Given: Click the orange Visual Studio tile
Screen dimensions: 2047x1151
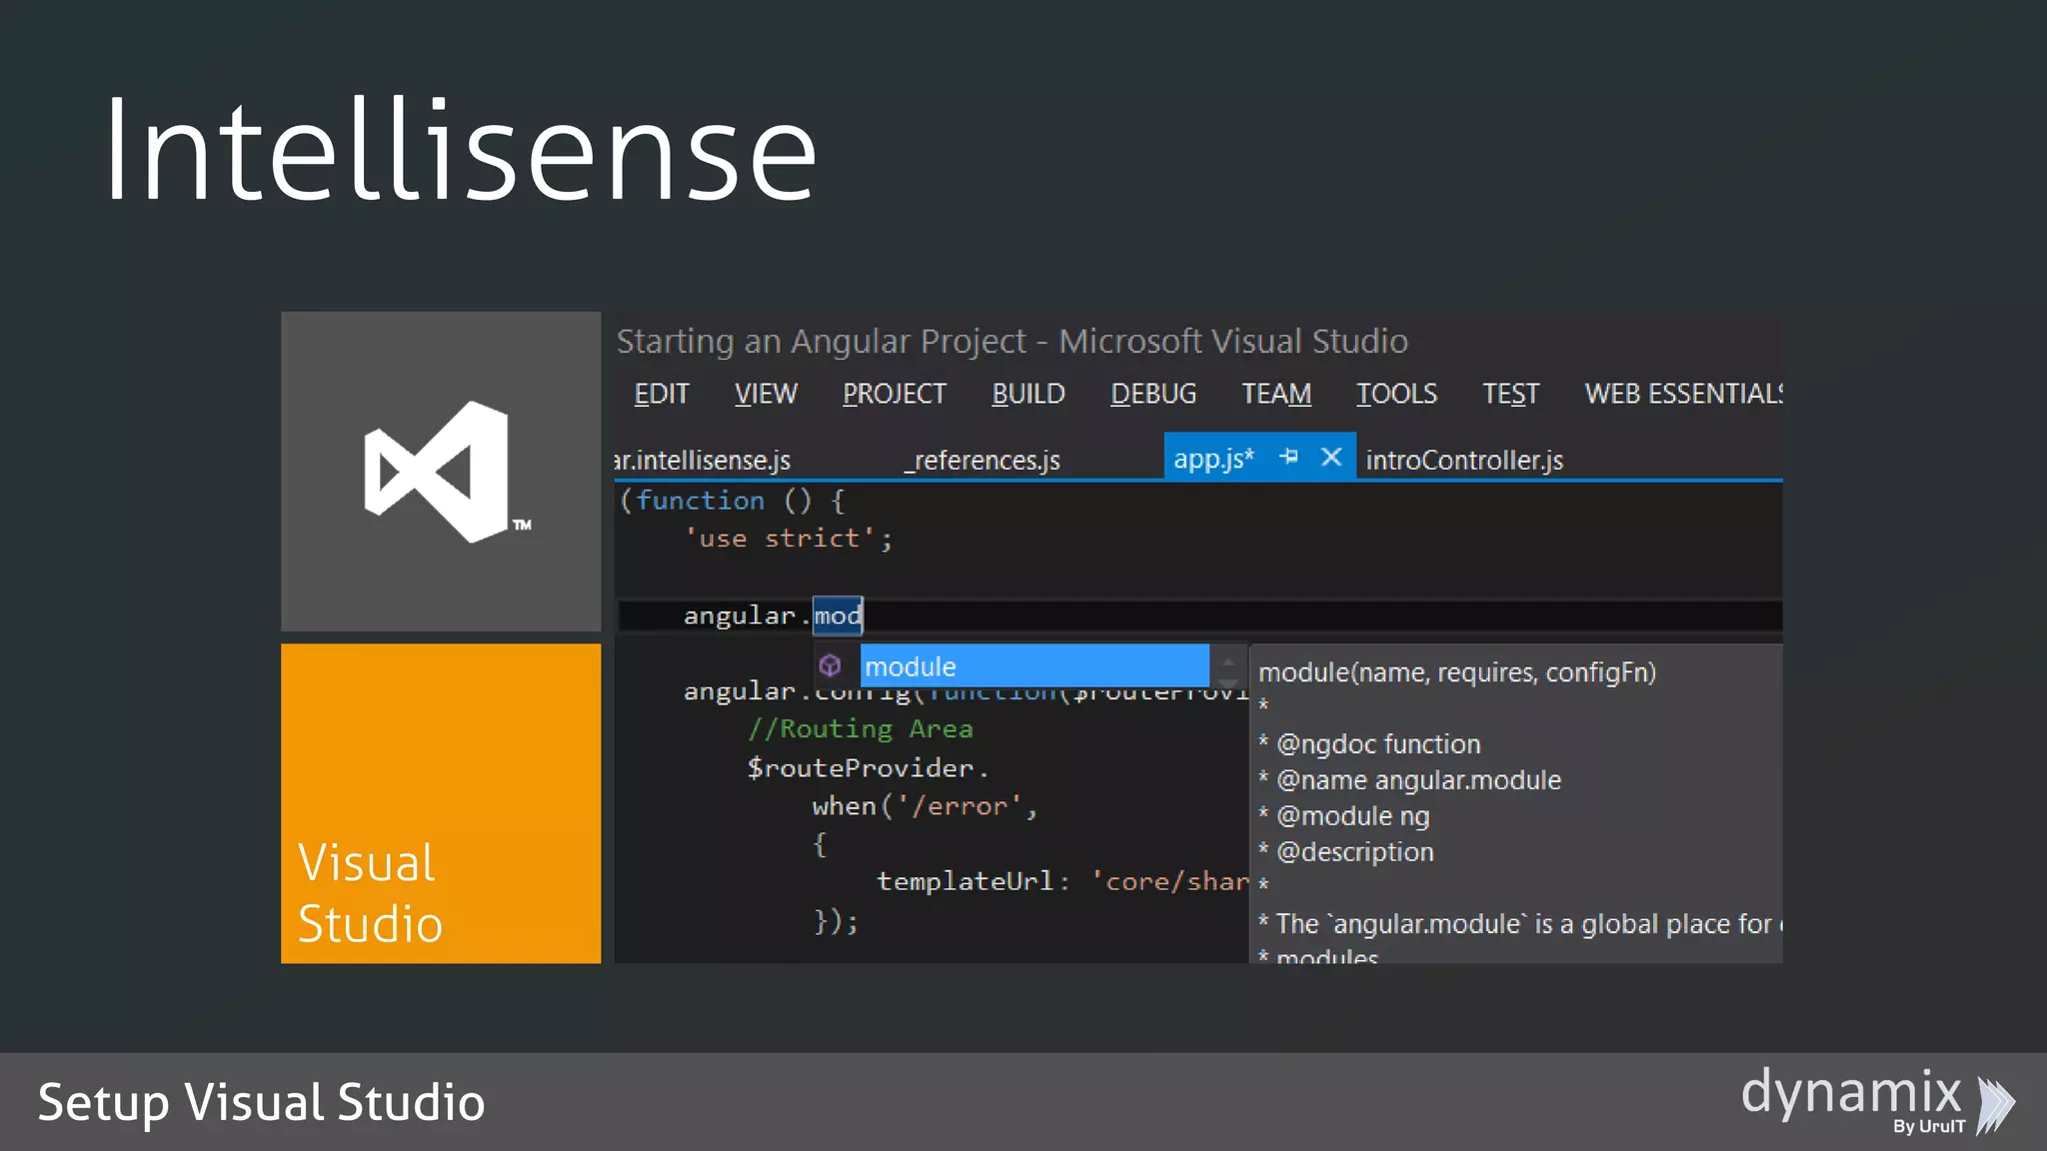Looking at the screenshot, I should click(441, 803).
